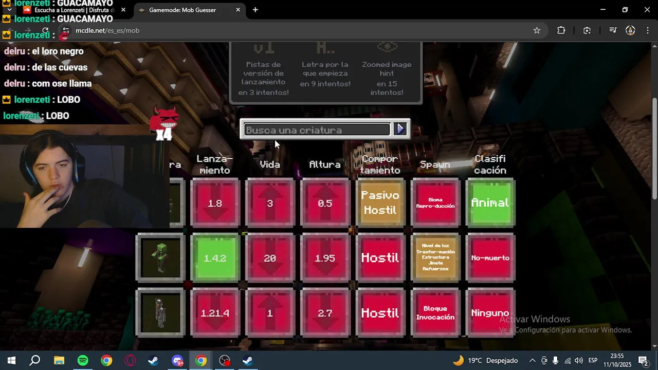The image size is (658, 370).
Task: Click the 'Clasificación' column header
Action: click(490, 164)
